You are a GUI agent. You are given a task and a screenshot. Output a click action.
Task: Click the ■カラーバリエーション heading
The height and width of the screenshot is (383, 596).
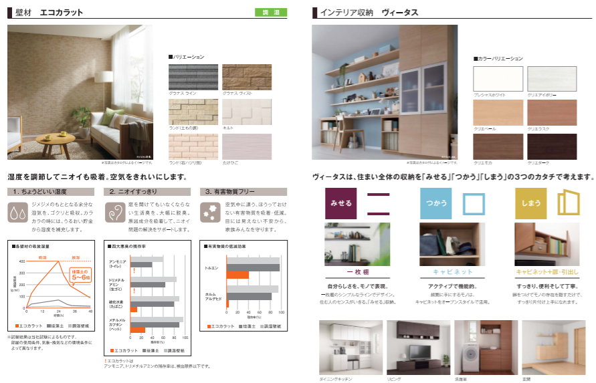point(498,59)
